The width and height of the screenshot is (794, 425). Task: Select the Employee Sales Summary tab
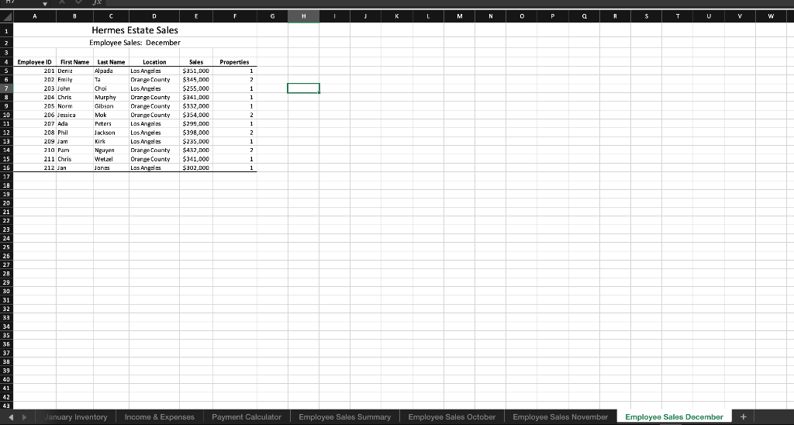[x=344, y=417]
